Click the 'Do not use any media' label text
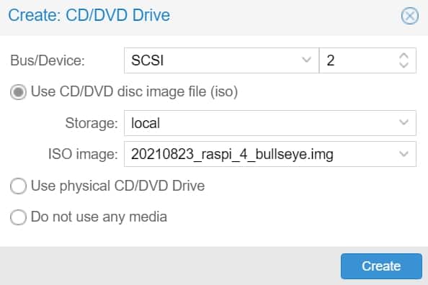Screen dimensions: 428x285 99,217
